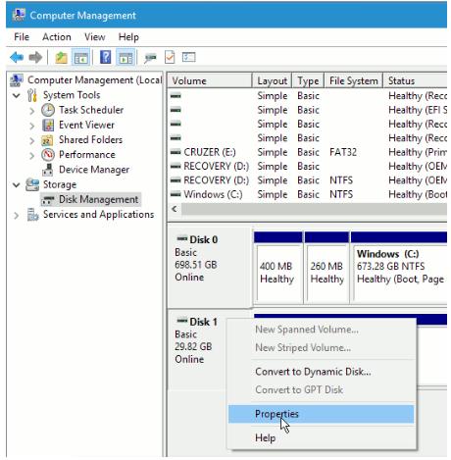The height and width of the screenshot is (460, 451).
Task: Select CRUZER (E:) volume row
Action: (308, 152)
